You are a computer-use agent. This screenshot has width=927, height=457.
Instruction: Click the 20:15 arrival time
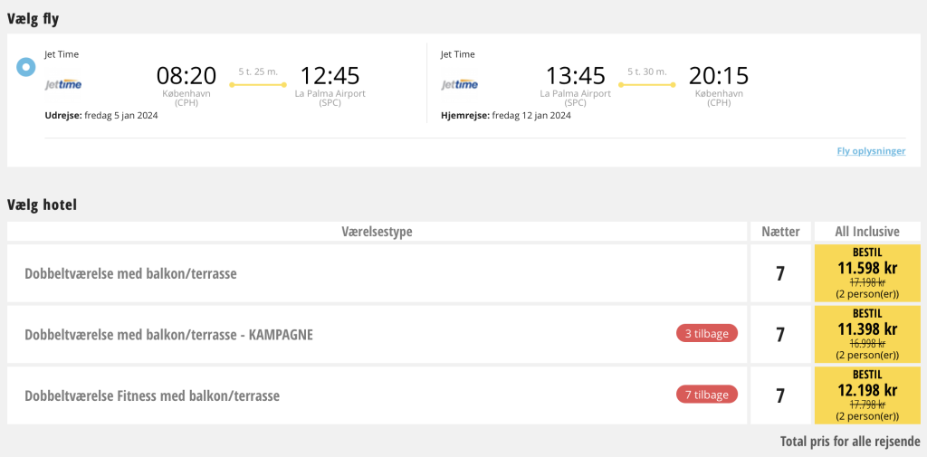coord(718,76)
